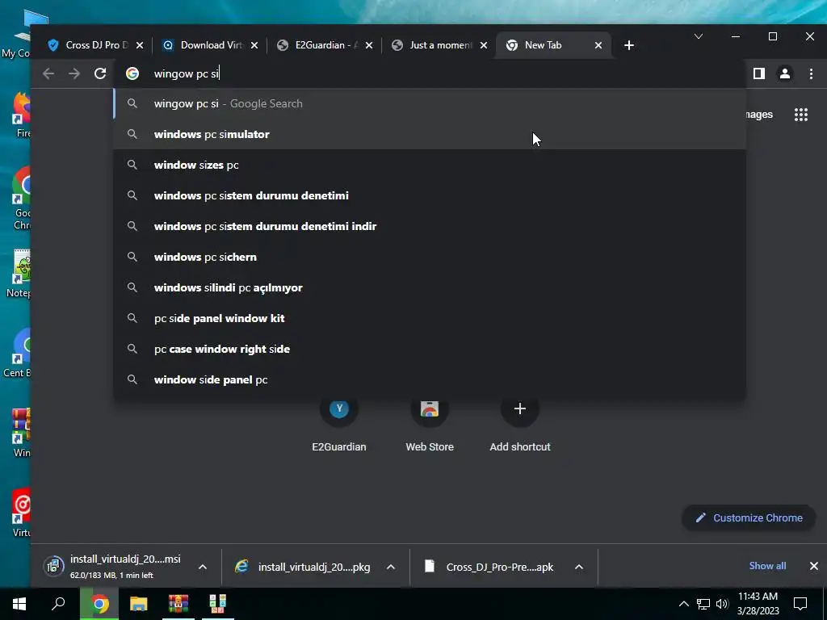Open the fourth taskbar app next to WinRAR
This screenshot has width=827, height=620.
pyautogui.click(x=217, y=604)
